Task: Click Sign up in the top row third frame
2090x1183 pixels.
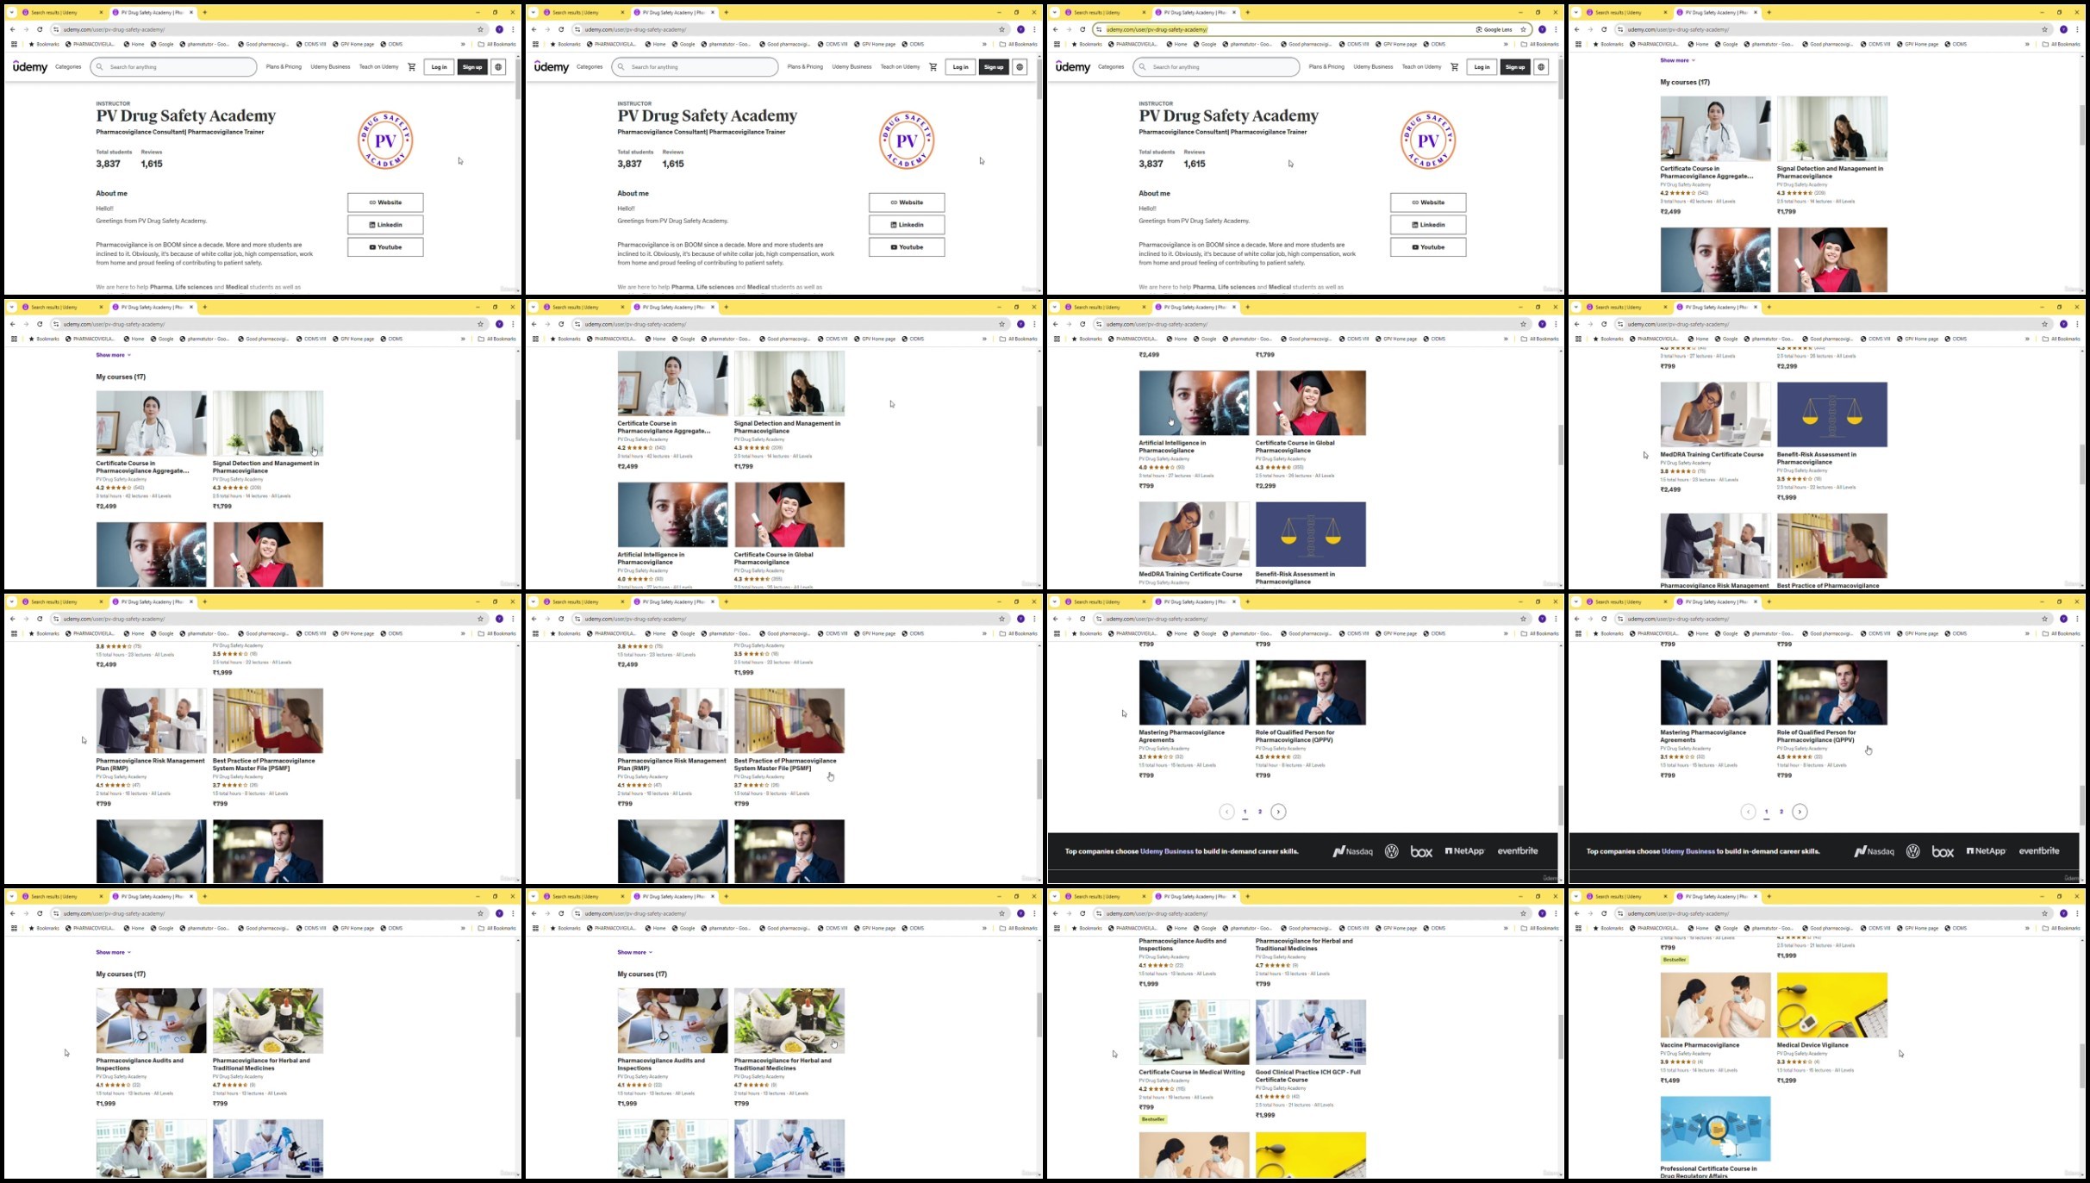Action: [x=1515, y=67]
